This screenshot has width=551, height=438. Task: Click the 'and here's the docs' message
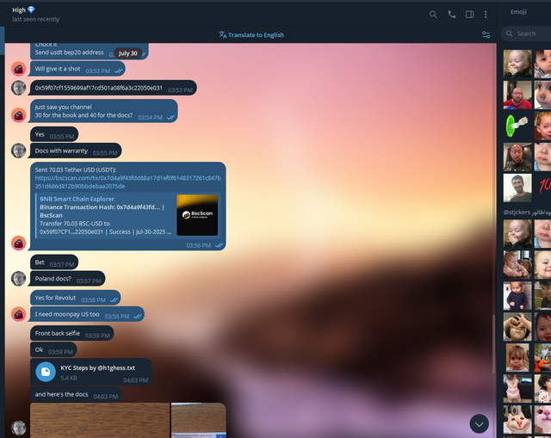[x=76, y=394]
